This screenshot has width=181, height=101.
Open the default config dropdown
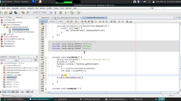pos(51,12)
